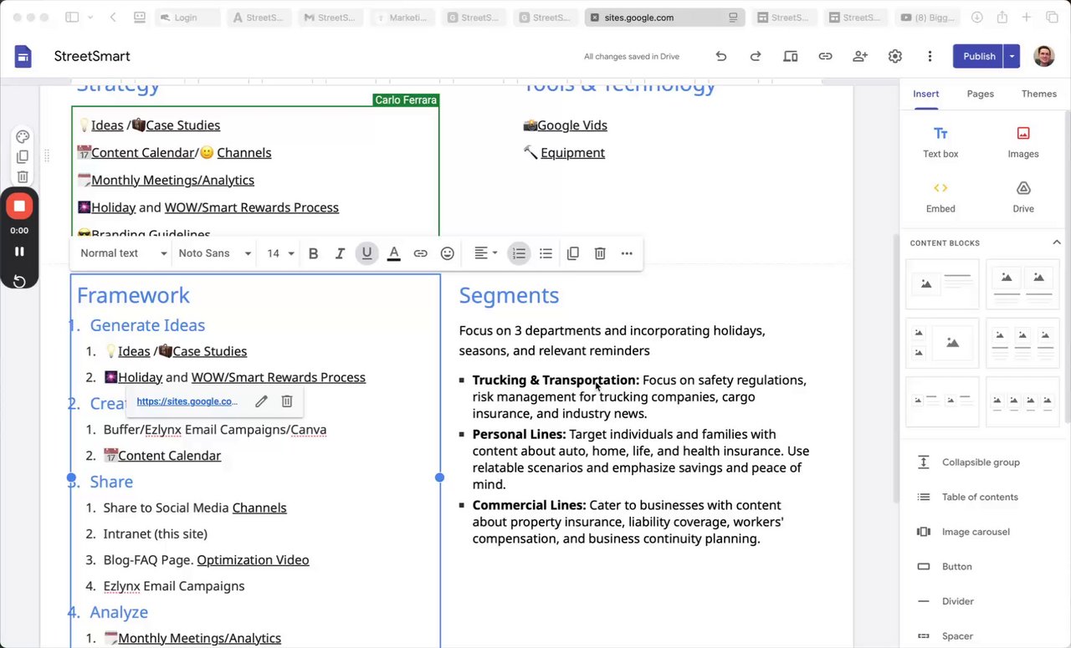Choose the image-left text-right content block
Screen dimensions: 1071x648
(x=942, y=284)
